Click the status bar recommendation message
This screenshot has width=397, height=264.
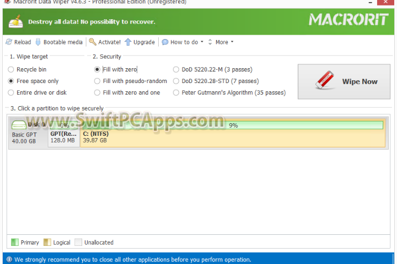[133, 260]
